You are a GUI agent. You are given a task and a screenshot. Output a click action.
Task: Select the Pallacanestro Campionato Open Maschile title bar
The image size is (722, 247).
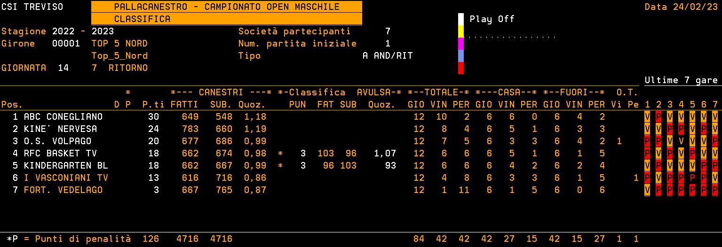226,7
